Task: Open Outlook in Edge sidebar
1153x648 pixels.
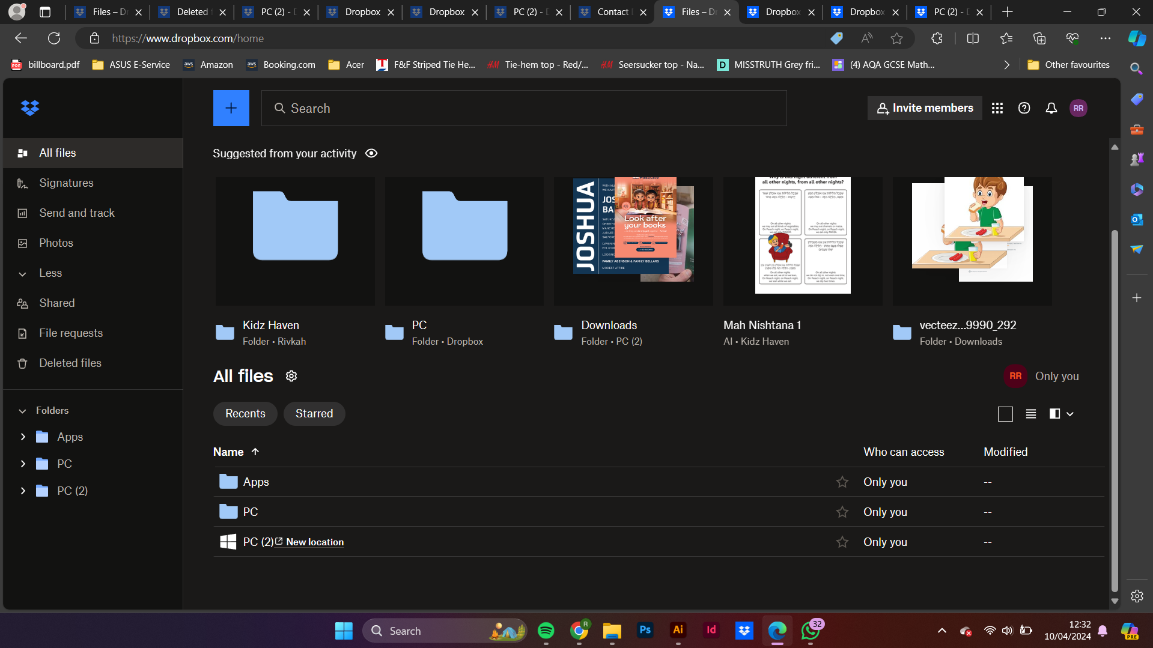Action: click(1136, 219)
